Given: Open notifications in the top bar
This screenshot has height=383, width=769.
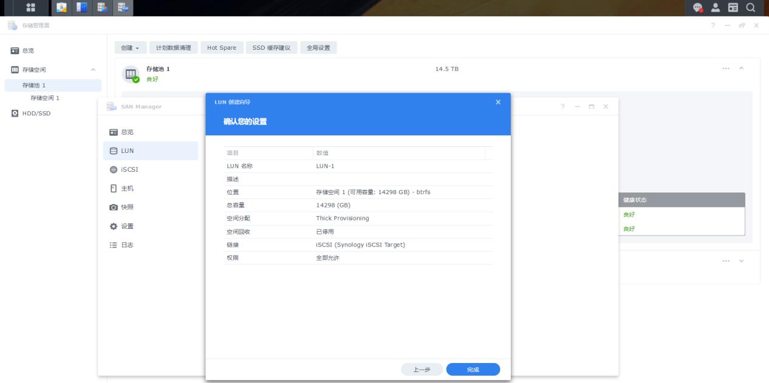Looking at the screenshot, I should [696, 7].
